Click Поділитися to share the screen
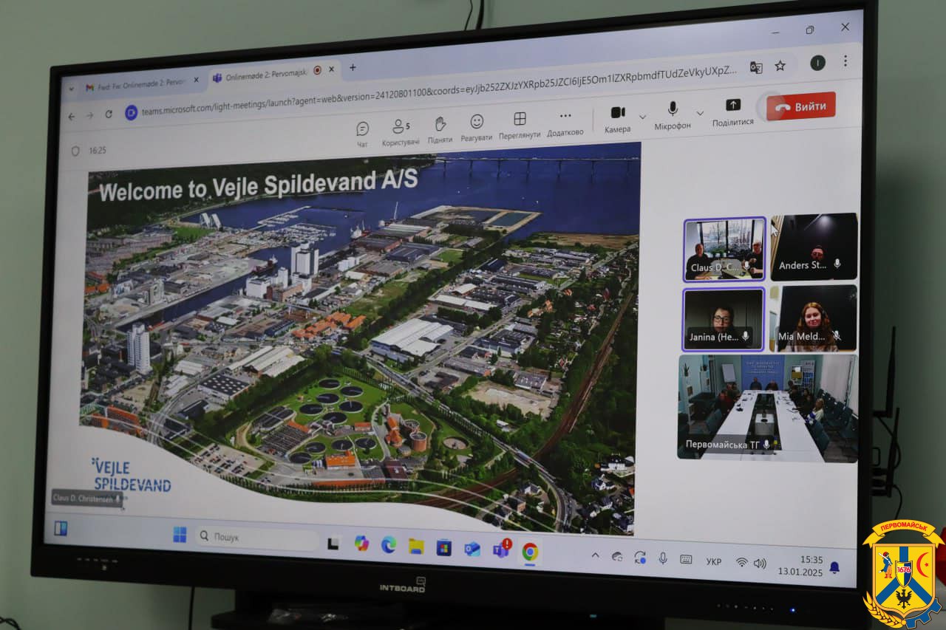This screenshot has width=946, height=630. (x=733, y=112)
